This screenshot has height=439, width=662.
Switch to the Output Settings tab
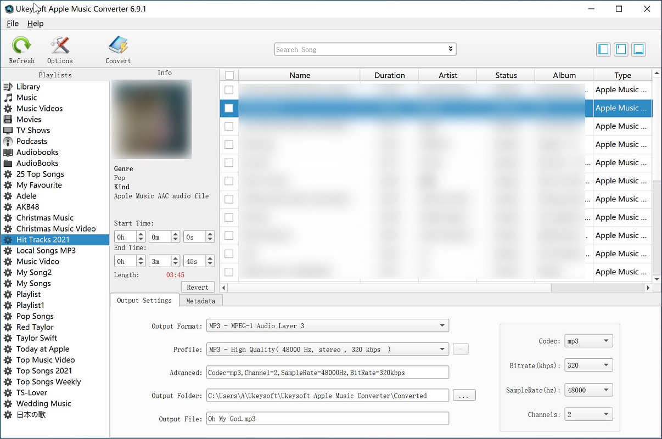click(x=144, y=300)
